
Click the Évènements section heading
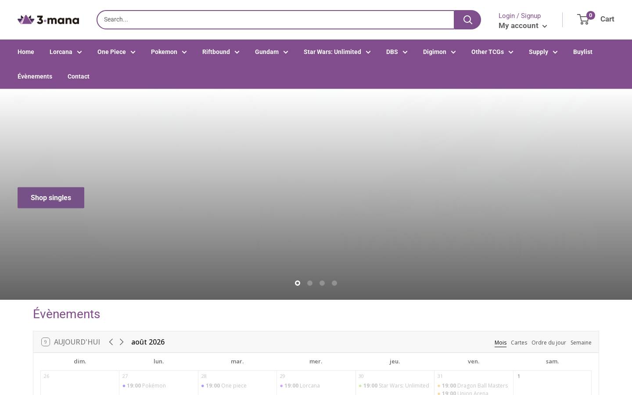67,314
